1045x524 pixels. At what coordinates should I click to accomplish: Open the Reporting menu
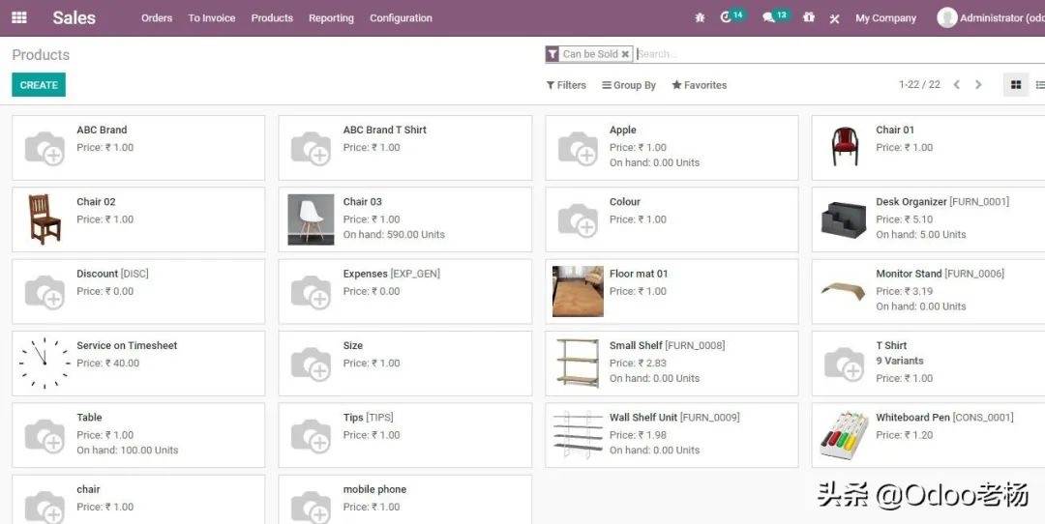point(331,18)
